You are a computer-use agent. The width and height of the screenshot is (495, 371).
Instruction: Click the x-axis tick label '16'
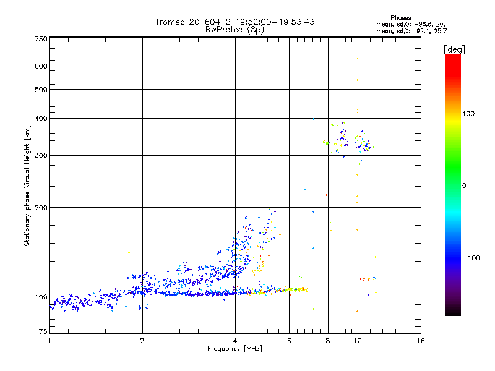click(x=421, y=341)
